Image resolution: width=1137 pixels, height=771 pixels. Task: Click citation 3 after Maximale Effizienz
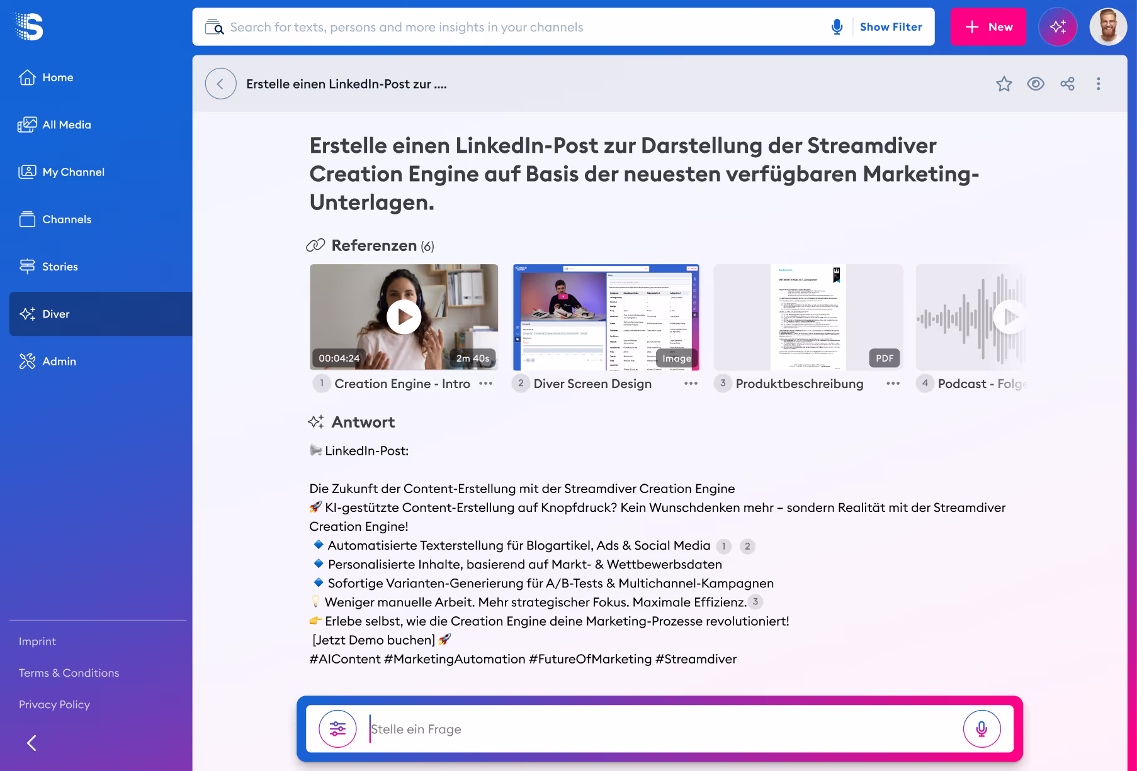(x=755, y=602)
